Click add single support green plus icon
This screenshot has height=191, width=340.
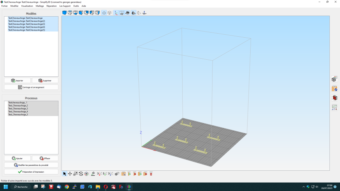pos(129,174)
